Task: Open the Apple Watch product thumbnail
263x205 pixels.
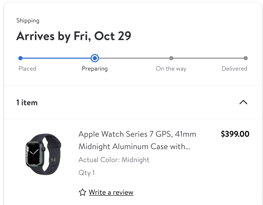Action: [x=43, y=154]
